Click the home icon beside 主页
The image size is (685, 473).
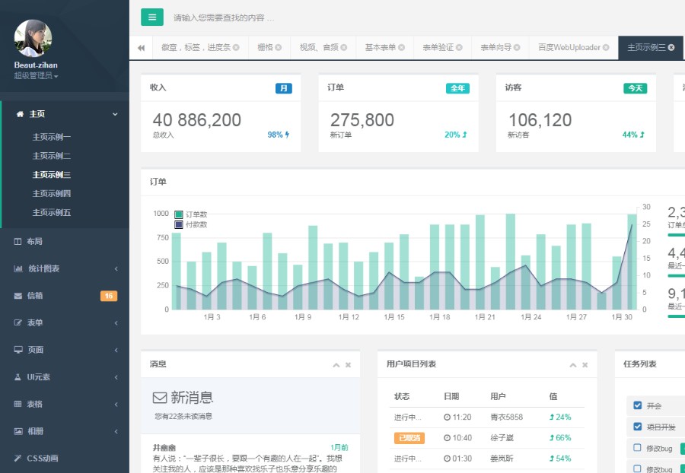(20, 114)
